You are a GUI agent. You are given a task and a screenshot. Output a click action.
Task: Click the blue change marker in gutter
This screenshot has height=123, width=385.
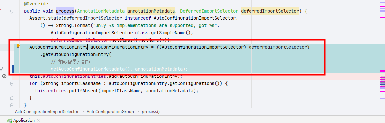click(13, 69)
